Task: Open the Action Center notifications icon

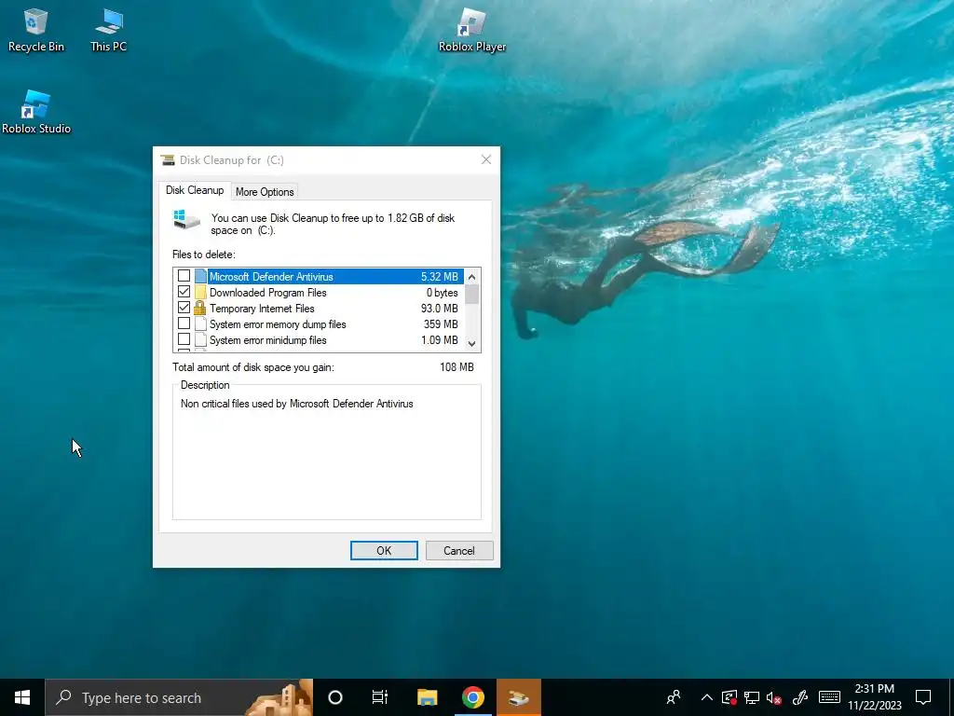Action: [x=923, y=697]
